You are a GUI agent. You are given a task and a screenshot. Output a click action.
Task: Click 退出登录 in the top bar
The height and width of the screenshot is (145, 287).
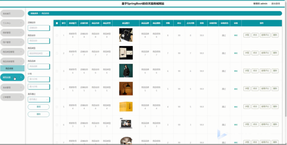click(x=276, y=4)
